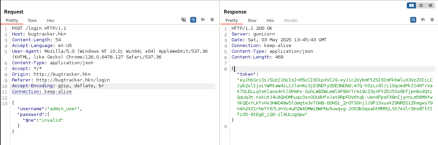Switch to top-bottom split layout icon

click(421, 5)
